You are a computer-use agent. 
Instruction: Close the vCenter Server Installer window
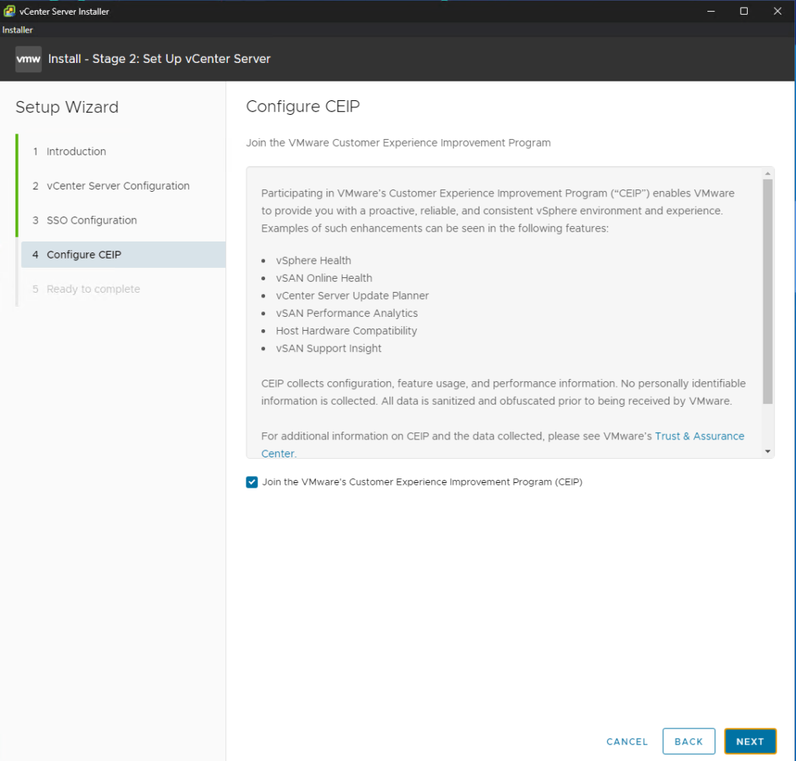pyautogui.click(x=777, y=11)
